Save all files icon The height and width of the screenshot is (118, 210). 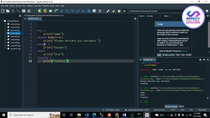(18, 11)
